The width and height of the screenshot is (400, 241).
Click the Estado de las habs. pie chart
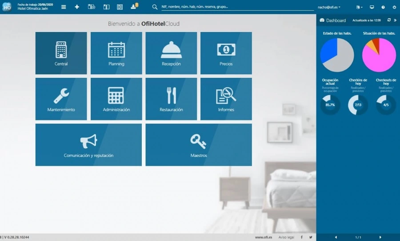337,55
